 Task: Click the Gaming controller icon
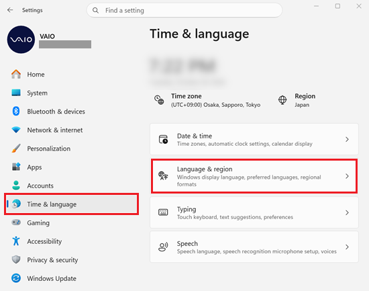(x=16, y=222)
